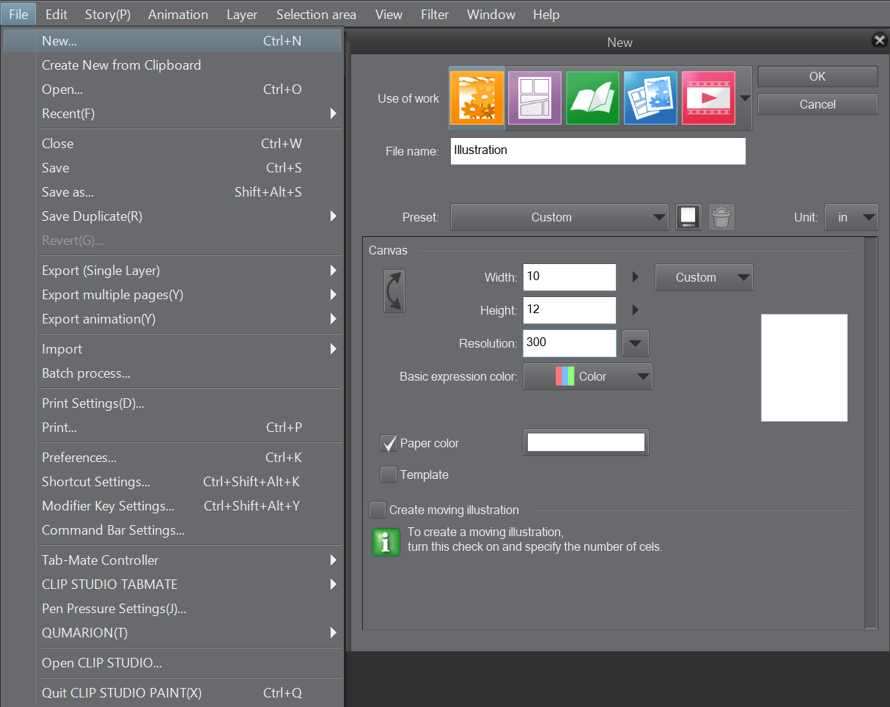The height and width of the screenshot is (707, 890).
Task: Choose Open CLIP STUDIO... entry
Action: [172, 663]
